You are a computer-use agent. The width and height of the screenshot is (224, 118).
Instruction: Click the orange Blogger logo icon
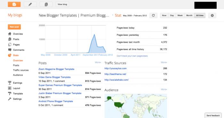point(14,4)
